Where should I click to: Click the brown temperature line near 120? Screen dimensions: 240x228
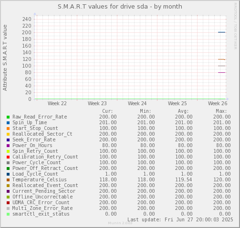[221, 59]
